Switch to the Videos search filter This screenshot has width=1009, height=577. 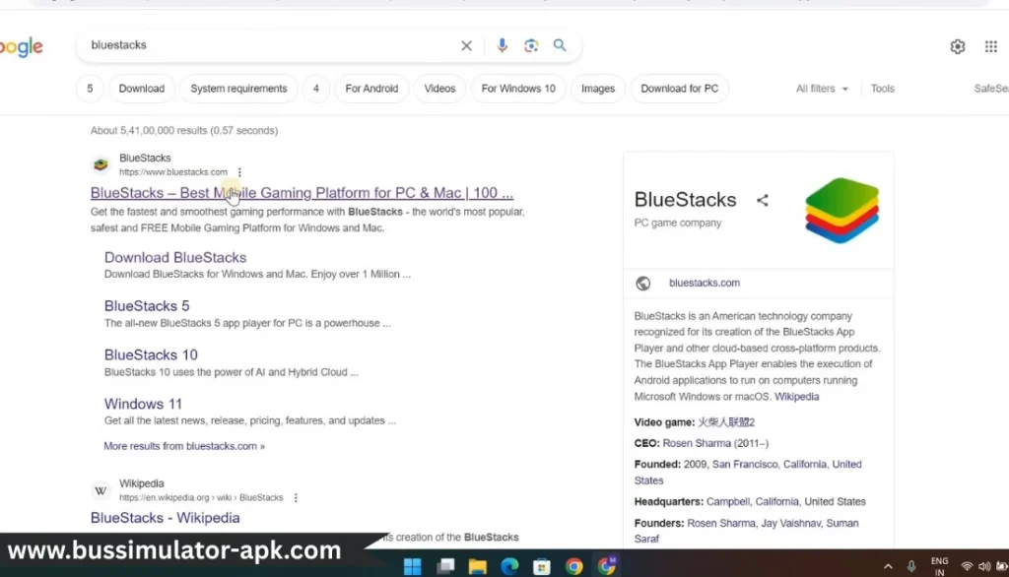click(439, 88)
